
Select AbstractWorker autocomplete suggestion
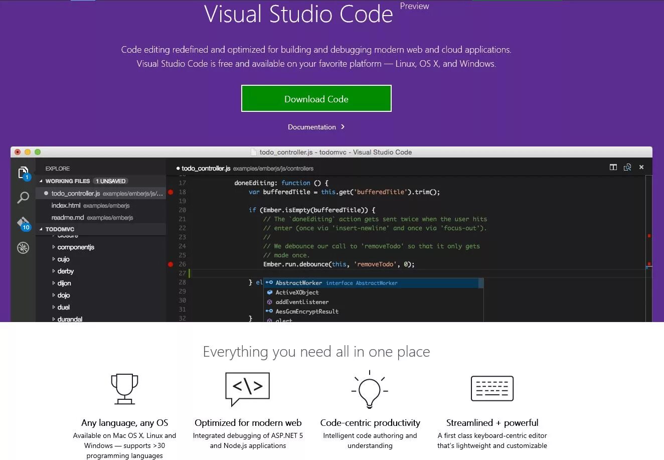(x=374, y=283)
